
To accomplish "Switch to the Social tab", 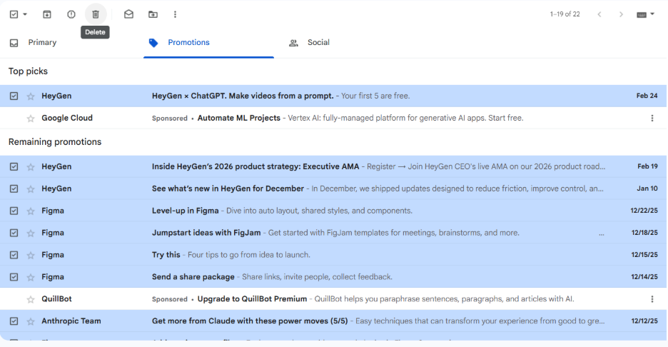I will (318, 43).
